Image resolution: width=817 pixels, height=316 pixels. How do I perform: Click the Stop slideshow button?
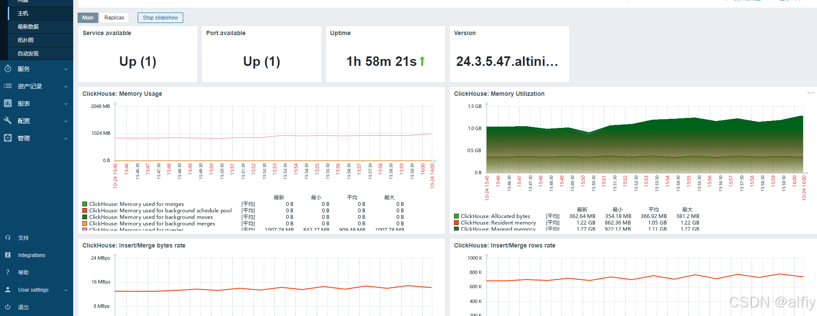tap(160, 18)
